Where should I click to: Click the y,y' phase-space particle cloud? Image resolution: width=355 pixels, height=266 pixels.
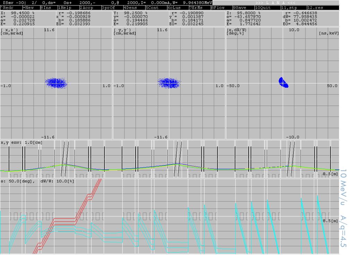pos(169,83)
